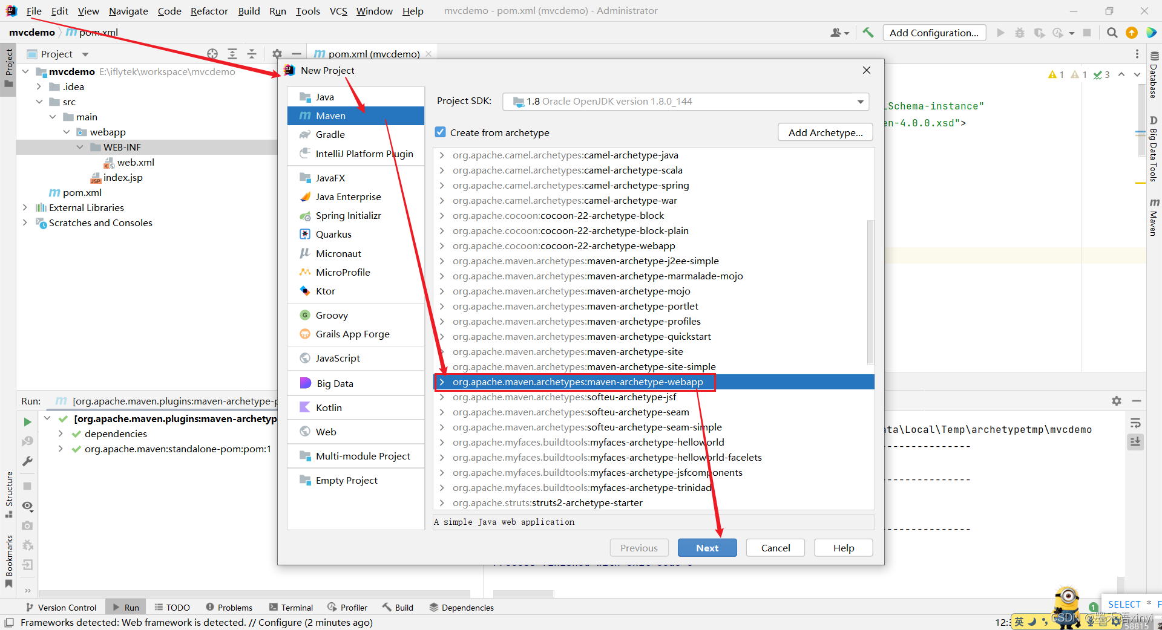The height and width of the screenshot is (630, 1162).
Task: Open the Bookmarks side tab
Action: (x=9, y=560)
